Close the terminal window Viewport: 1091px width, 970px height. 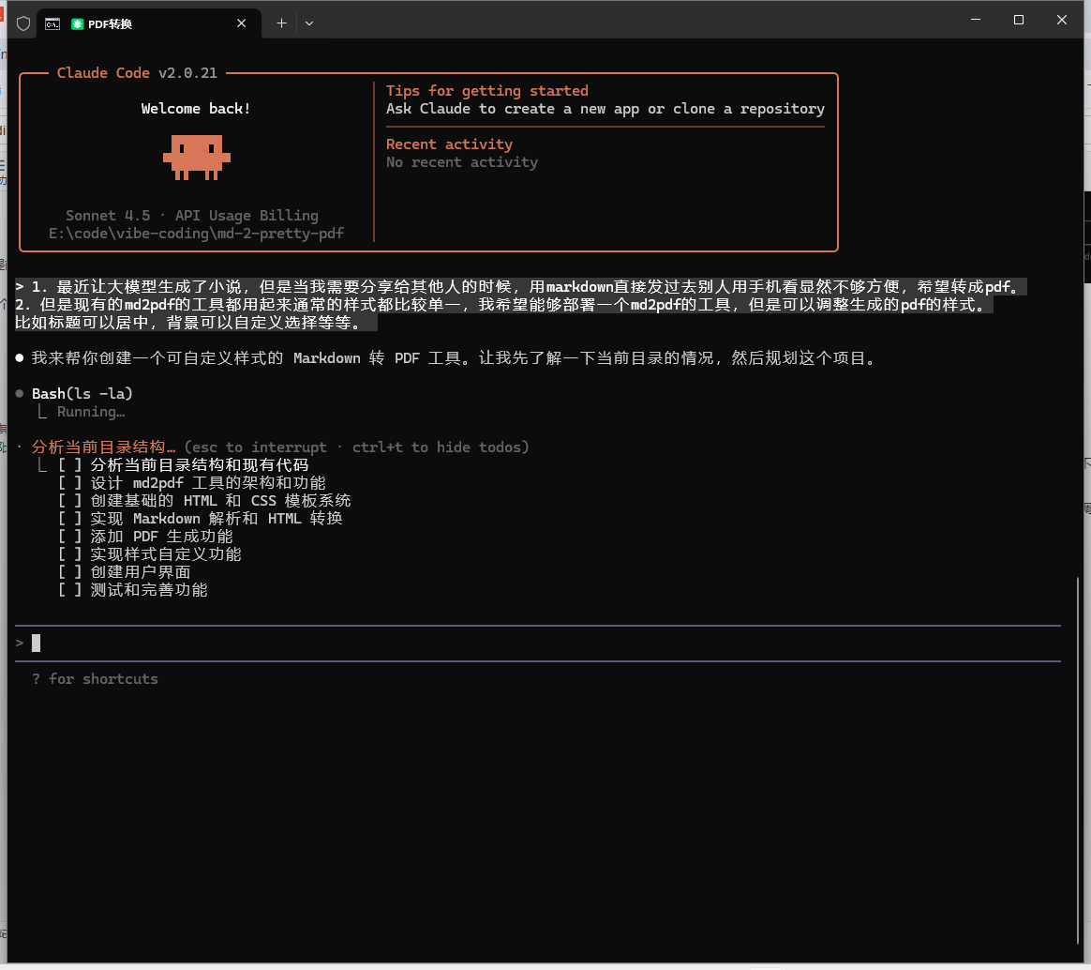pyautogui.click(x=1062, y=20)
